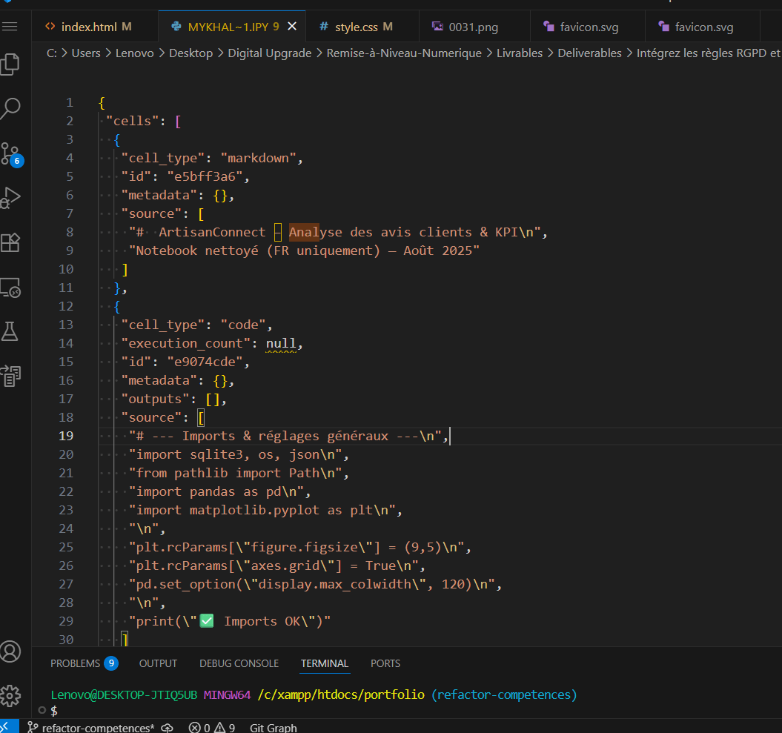Click "markdown" value on line 4
Screen dimensions: 782x733
[258, 158]
